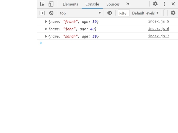
Task: Switch to the Elements tab
Action: 70,4
